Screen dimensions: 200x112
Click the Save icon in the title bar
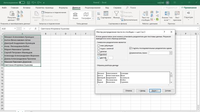[x=28, y=2]
